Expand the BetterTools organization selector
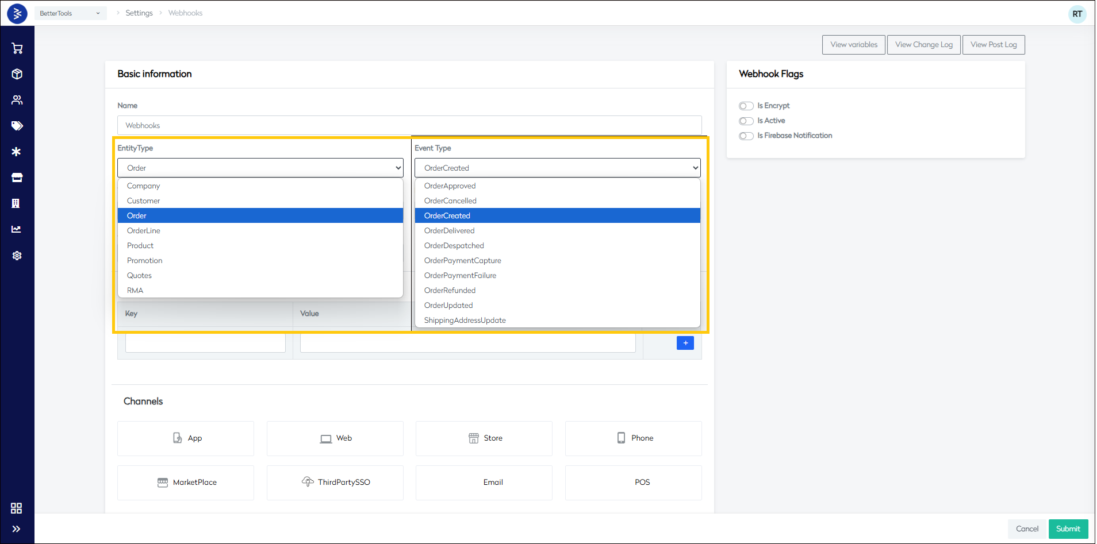This screenshot has height=544, width=1097. (70, 13)
